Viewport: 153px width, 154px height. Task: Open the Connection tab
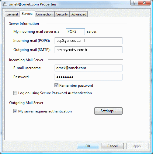[x=44, y=14]
